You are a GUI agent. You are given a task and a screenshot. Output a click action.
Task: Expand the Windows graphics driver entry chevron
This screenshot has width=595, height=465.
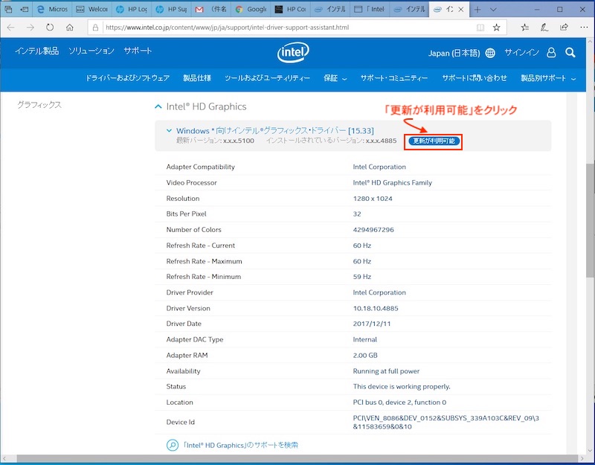point(169,131)
